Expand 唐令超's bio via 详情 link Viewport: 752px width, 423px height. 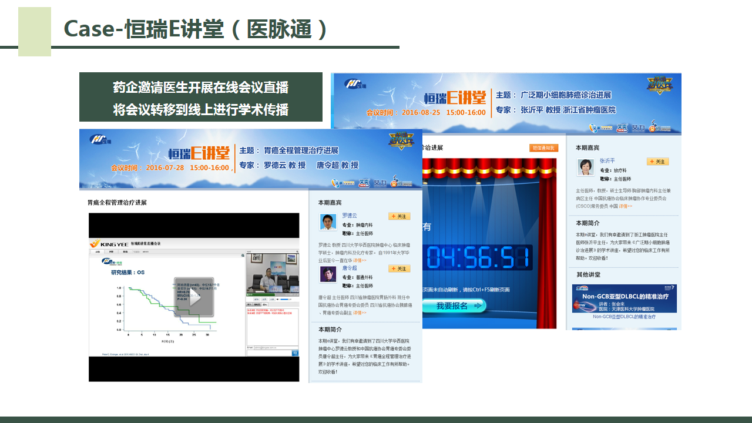360,313
